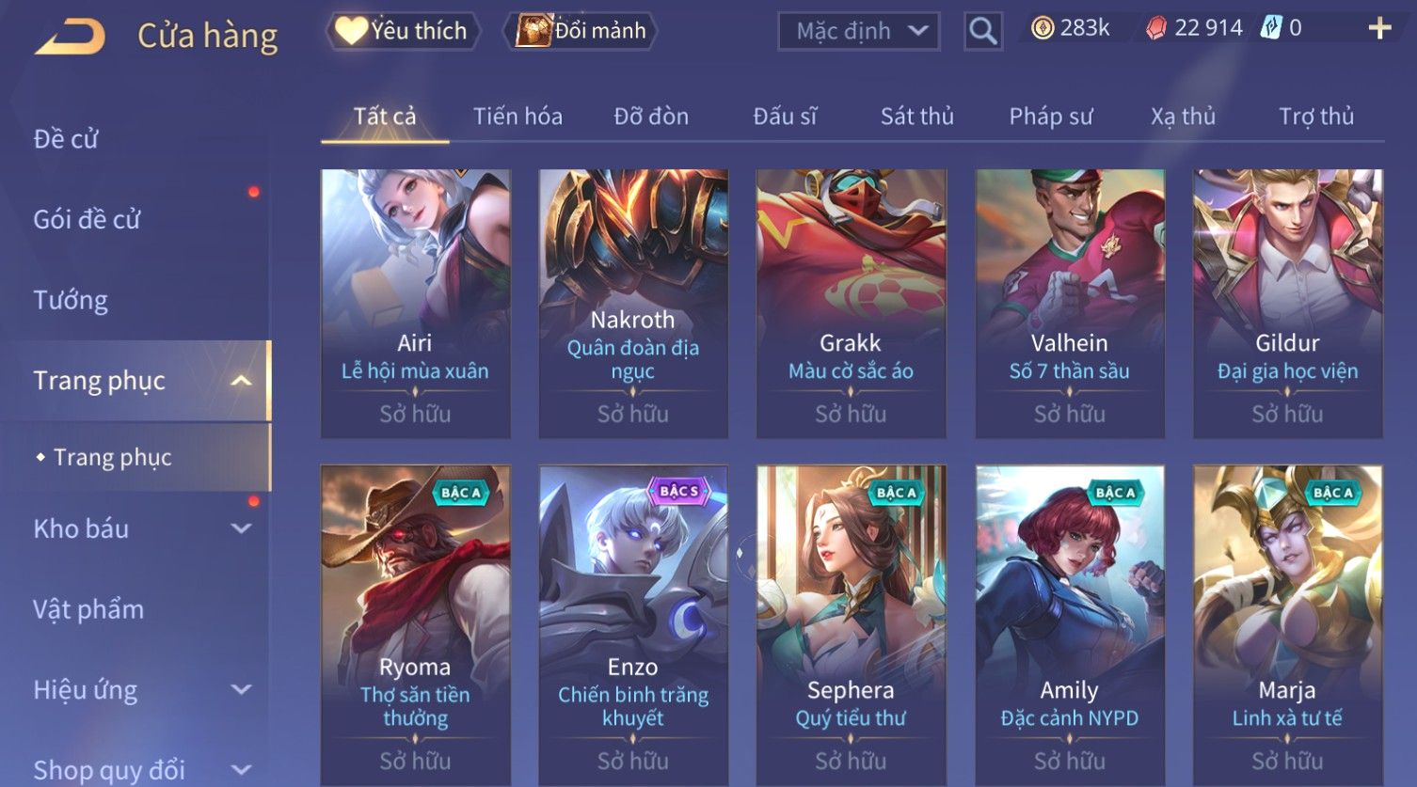
Task: Click the heart Yêu thích icon
Action: tap(350, 31)
